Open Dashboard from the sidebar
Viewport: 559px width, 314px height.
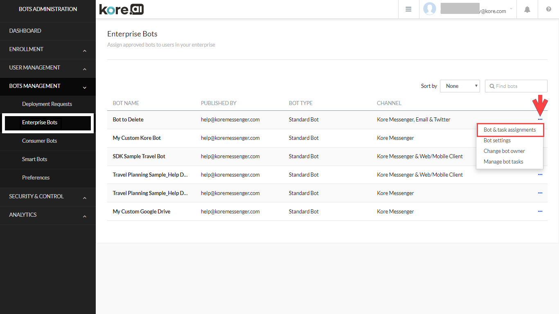tap(25, 31)
